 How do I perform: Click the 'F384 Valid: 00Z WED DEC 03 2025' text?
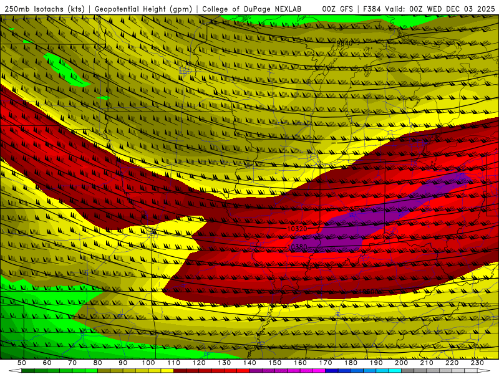[x=429, y=9]
